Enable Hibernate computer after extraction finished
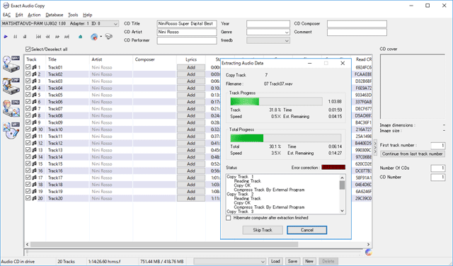The width and height of the screenshot is (453, 266). (x=229, y=218)
